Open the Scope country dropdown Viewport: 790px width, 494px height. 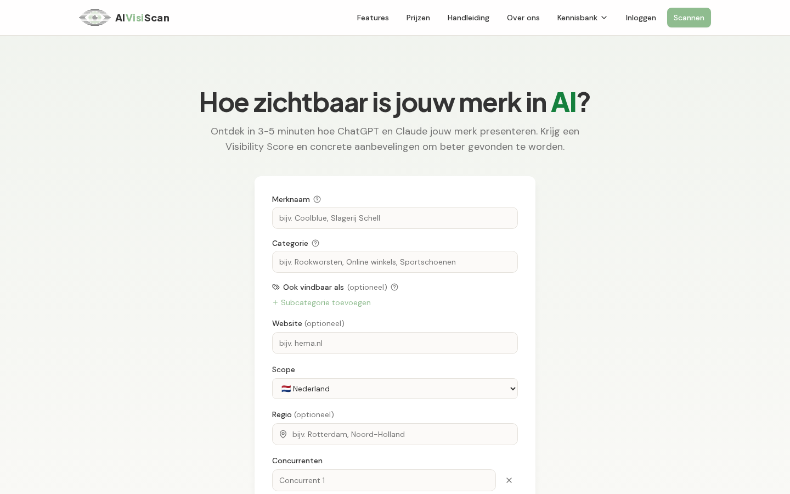click(395, 389)
